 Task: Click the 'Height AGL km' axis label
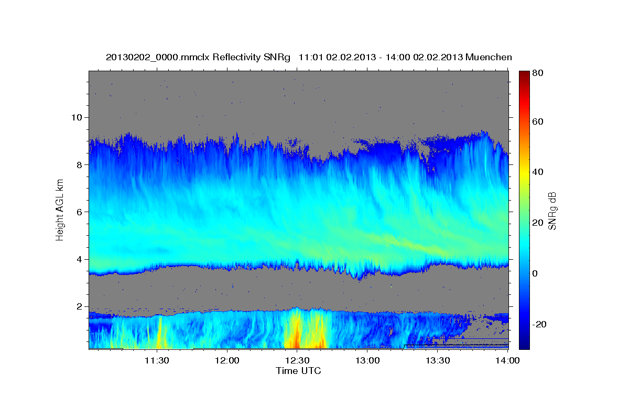(60, 210)
